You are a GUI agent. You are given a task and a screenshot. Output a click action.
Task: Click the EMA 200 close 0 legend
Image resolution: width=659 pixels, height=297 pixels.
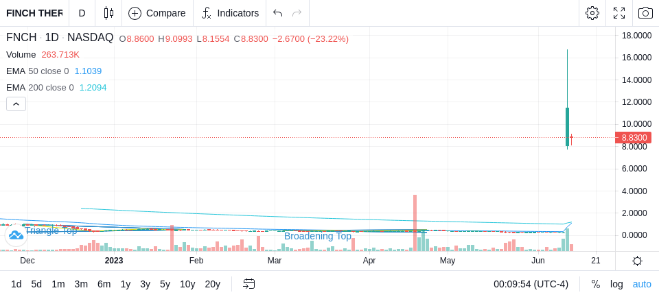pyautogui.click(x=40, y=88)
